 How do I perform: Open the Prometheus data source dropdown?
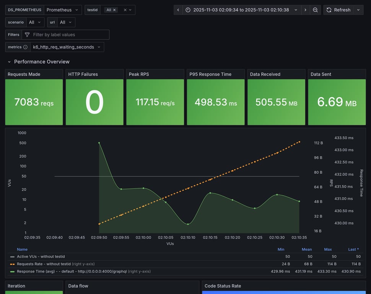pyautogui.click(x=62, y=10)
